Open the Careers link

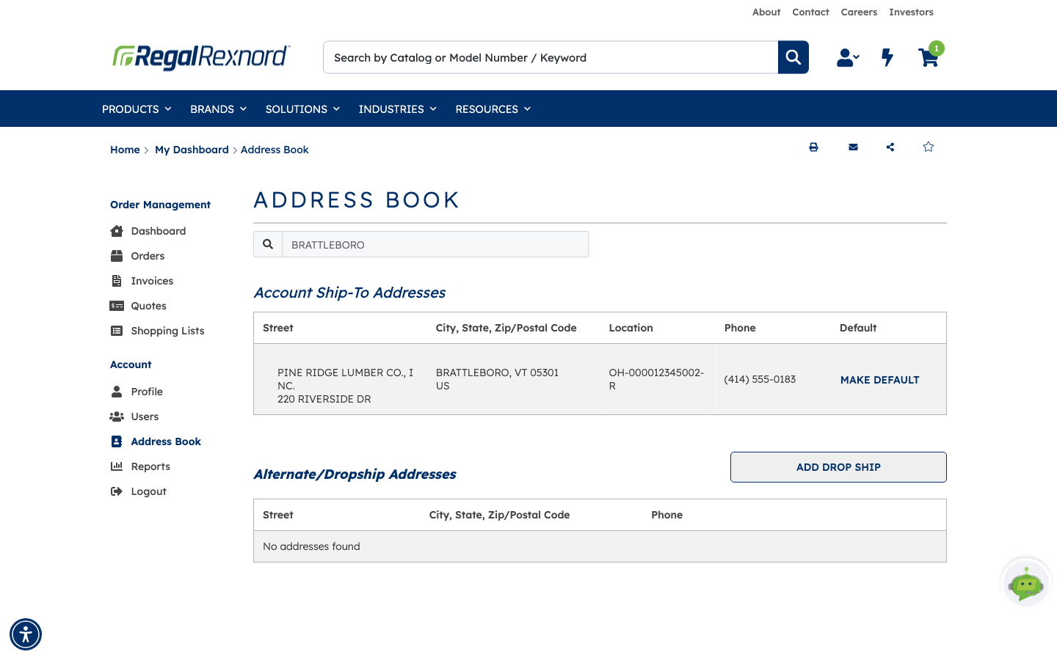(859, 12)
